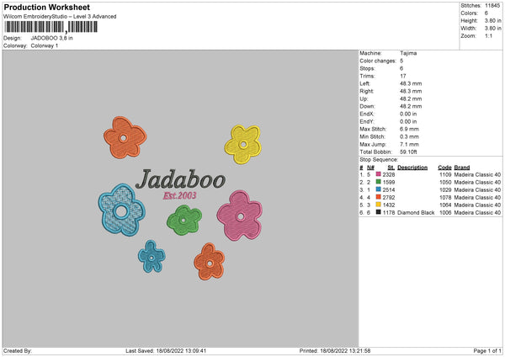The height and width of the screenshot is (357, 505).
Task: Click the Machine value 'Tajima'
Action: click(x=408, y=53)
